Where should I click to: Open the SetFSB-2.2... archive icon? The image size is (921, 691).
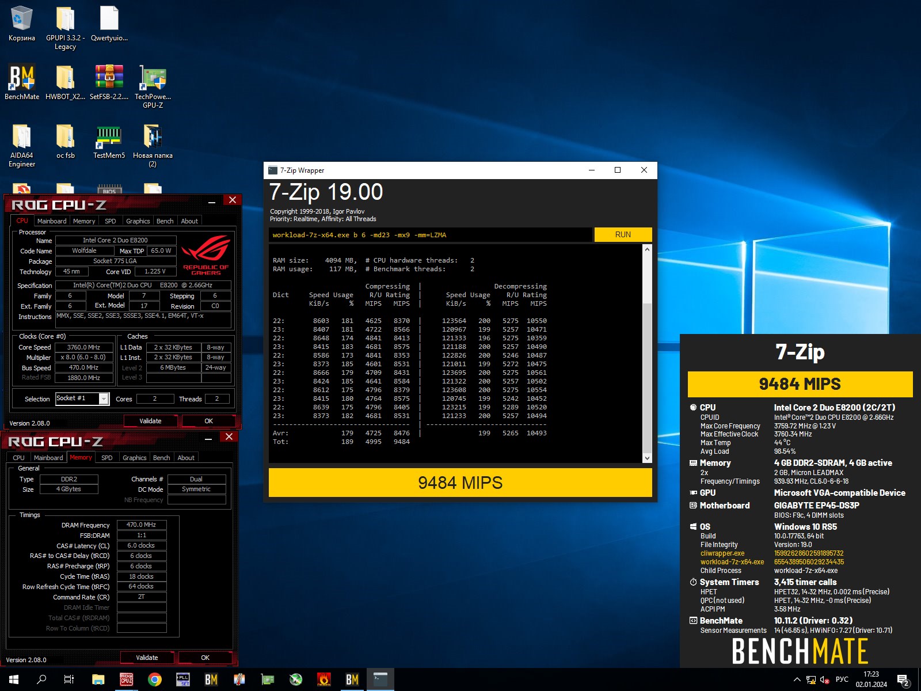pyautogui.click(x=109, y=82)
